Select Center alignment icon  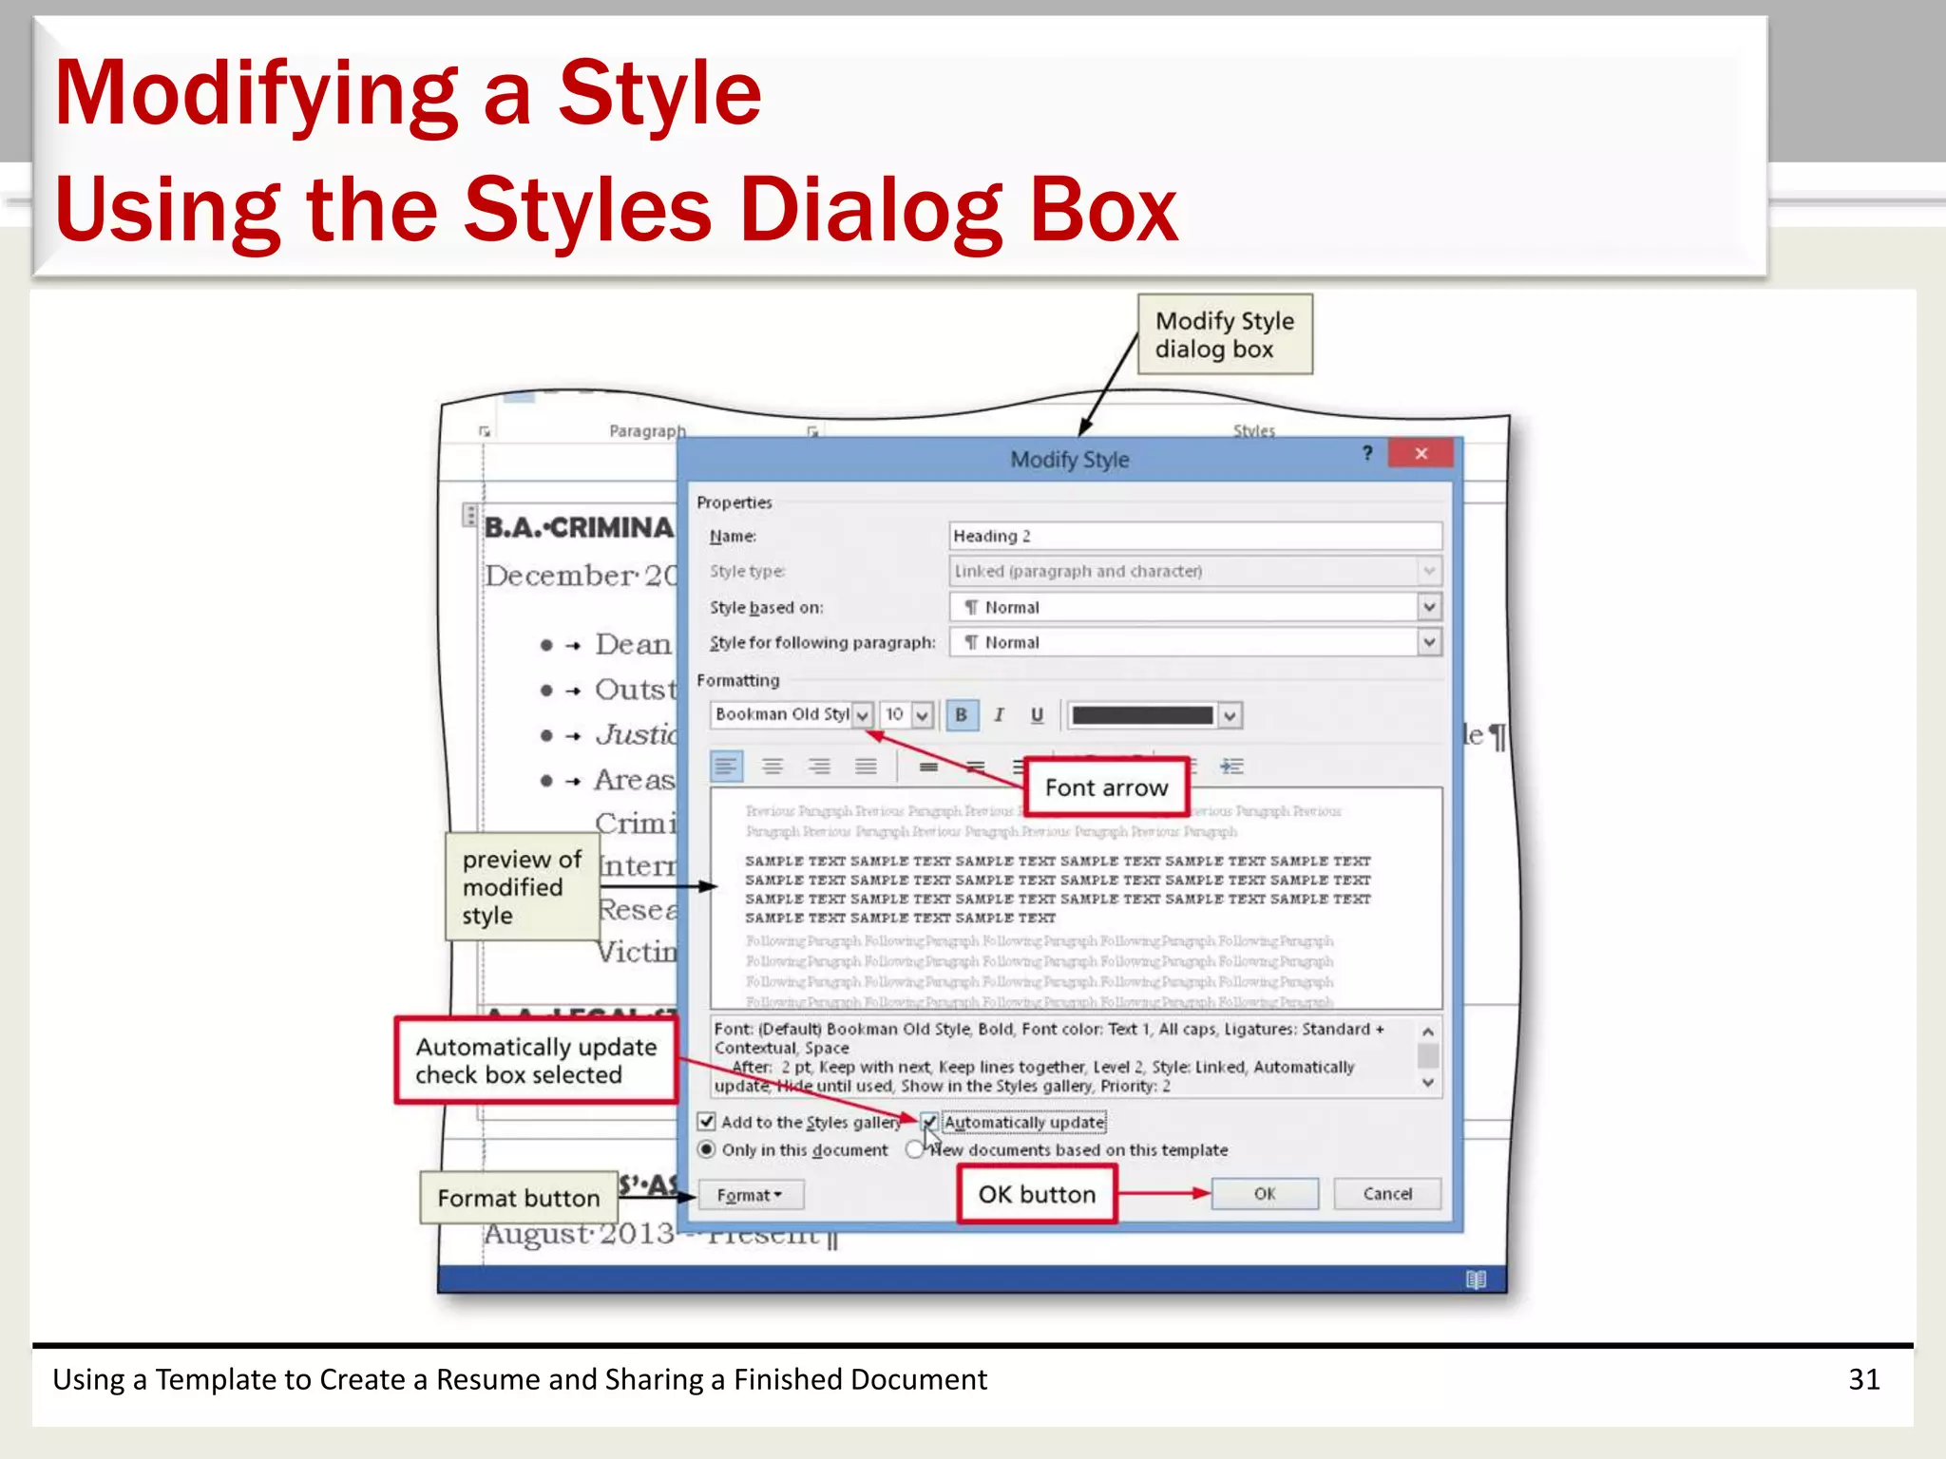click(x=773, y=766)
